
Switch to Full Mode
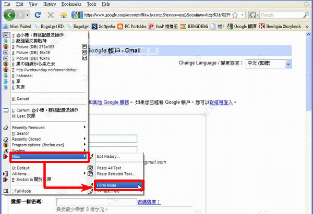(x=49, y=191)
